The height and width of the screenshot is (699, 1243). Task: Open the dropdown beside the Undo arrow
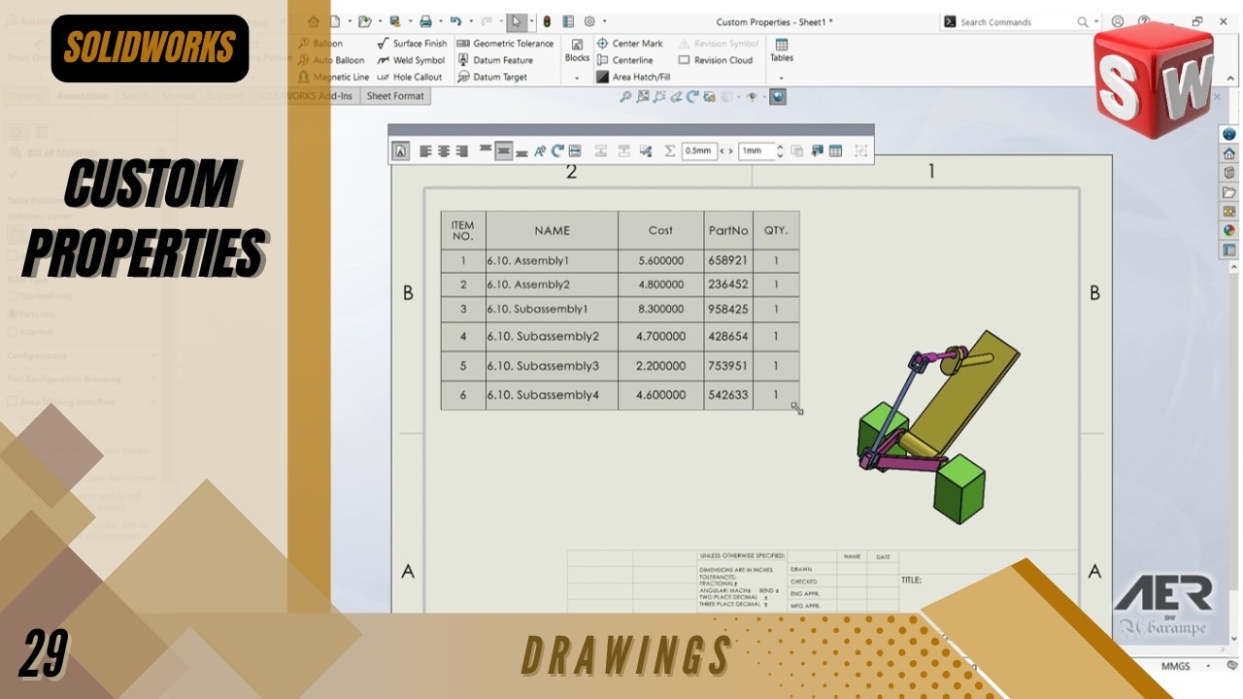point(470,21)
